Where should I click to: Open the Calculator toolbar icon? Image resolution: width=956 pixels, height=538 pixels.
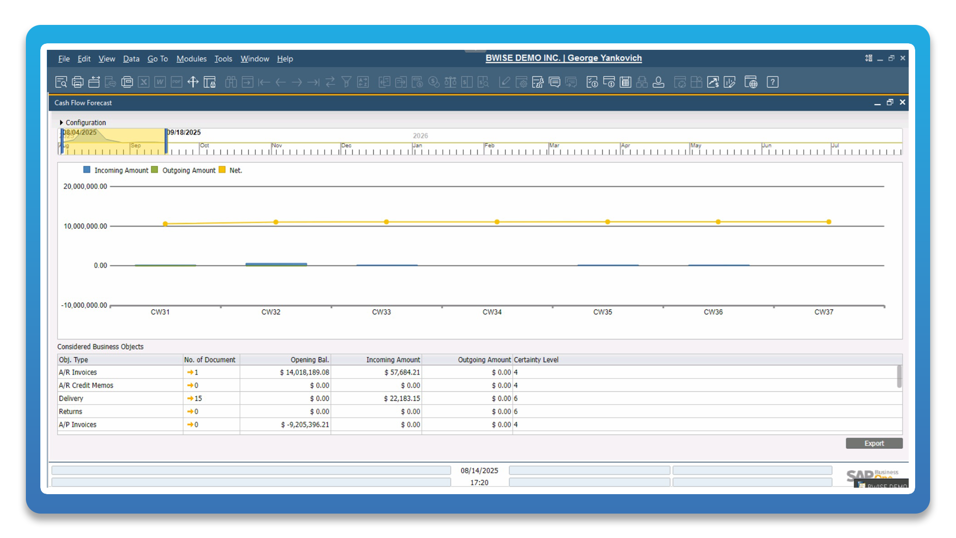pyautogui.click(x=625, y=82)
